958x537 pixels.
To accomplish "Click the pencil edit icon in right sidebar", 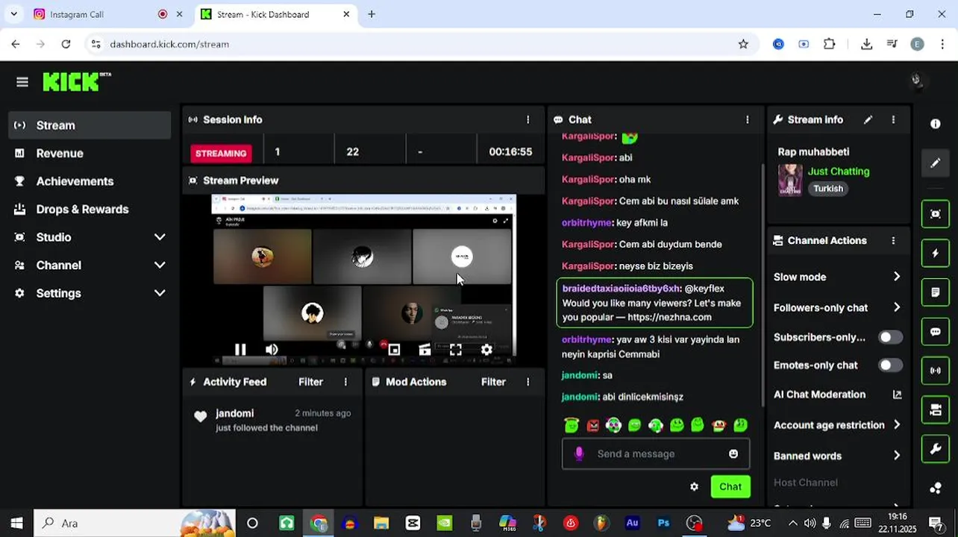I will pyautogui.click(x=936, y=163).
